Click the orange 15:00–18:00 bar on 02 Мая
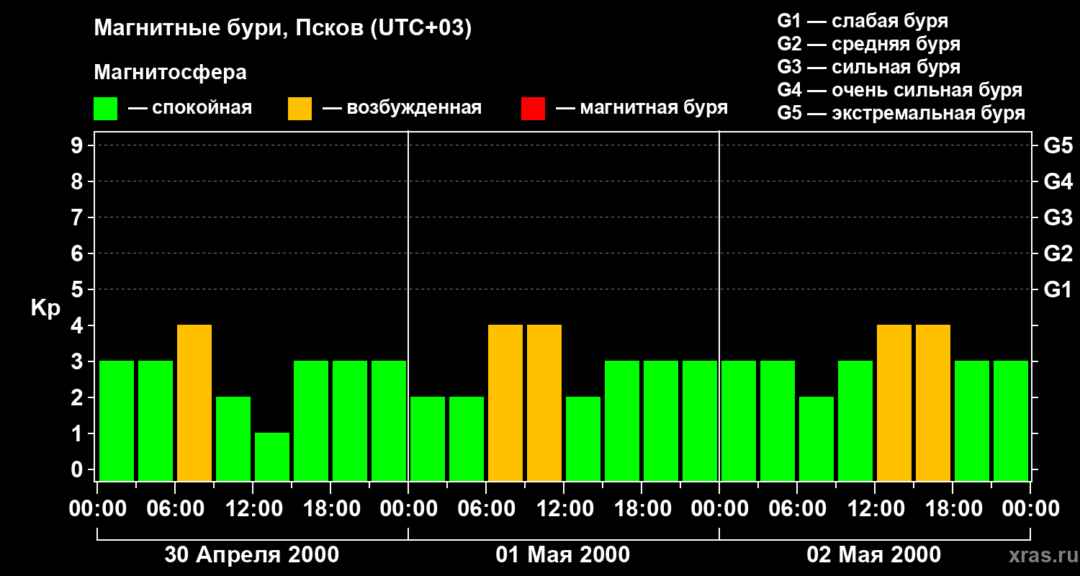The image size is (1080, 576). pos(933,402)
